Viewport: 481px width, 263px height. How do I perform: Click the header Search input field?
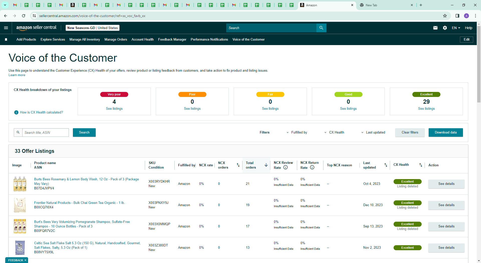(271, 28)
